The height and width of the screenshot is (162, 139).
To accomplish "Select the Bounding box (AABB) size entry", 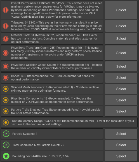I will (121, 156).
